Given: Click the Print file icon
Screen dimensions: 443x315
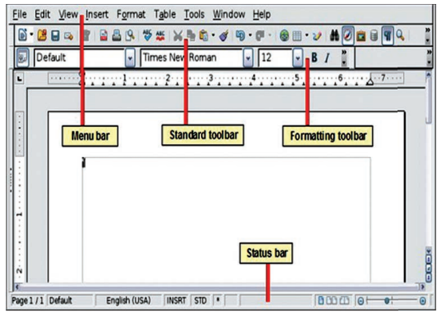Looking at the screenshot, I should point(117,36).
